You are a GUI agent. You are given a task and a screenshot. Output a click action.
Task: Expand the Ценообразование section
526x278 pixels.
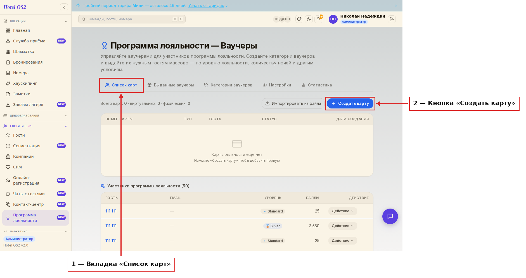[x=35, y=116]
